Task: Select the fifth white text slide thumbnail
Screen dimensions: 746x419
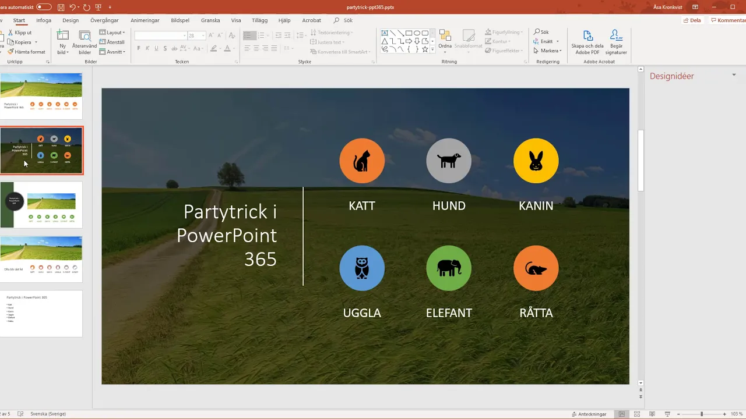Action: (x=41, y=314)
